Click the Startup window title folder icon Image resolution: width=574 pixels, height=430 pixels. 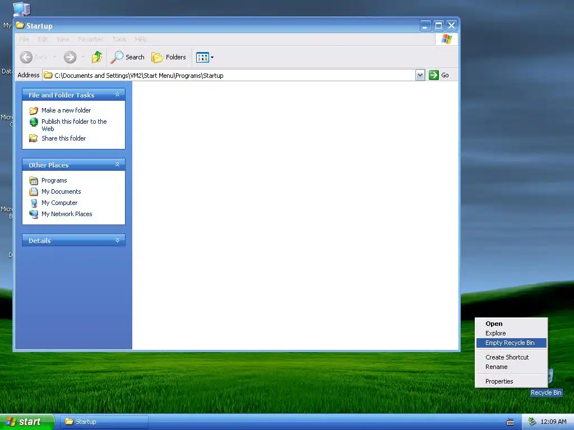pyautogui.click(x=20, y=25)
